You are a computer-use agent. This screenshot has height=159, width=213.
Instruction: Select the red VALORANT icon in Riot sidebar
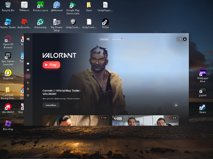(28, 76)
